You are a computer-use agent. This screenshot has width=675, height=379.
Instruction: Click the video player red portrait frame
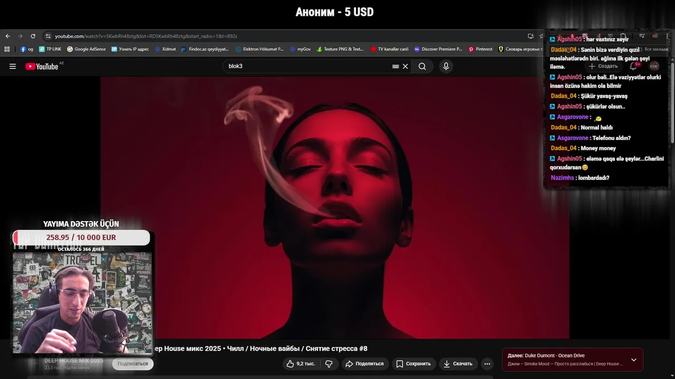[x=335, y=208]
